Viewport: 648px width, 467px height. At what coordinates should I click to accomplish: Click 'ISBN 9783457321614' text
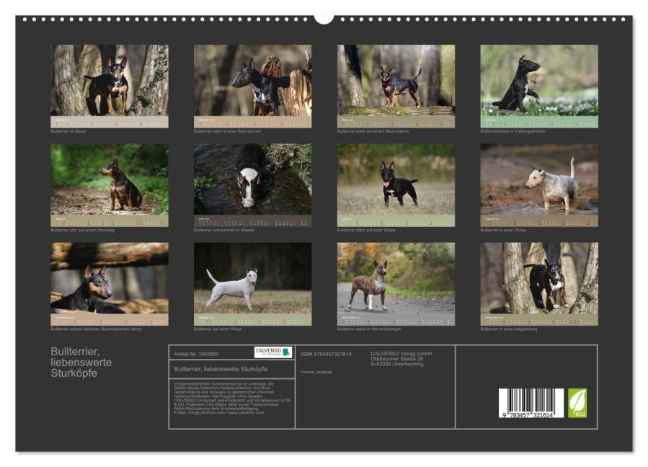pos(326,354)
